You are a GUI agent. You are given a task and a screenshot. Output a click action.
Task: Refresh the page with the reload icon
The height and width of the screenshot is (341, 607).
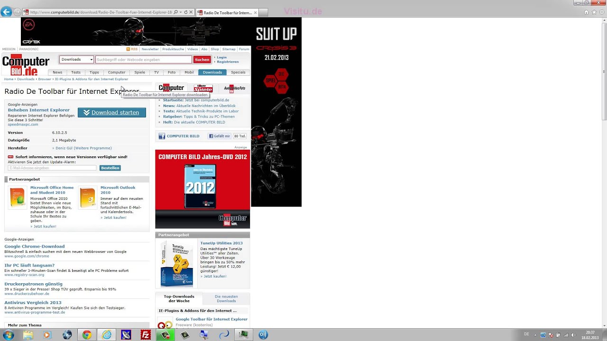185,12
